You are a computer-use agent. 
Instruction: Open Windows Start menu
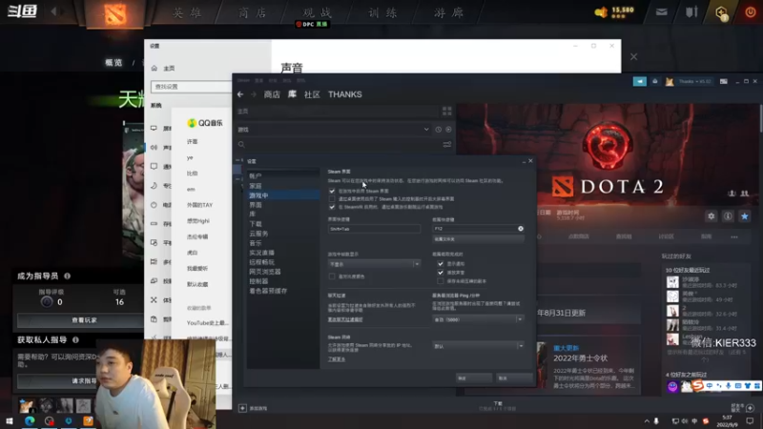point(9,421)
